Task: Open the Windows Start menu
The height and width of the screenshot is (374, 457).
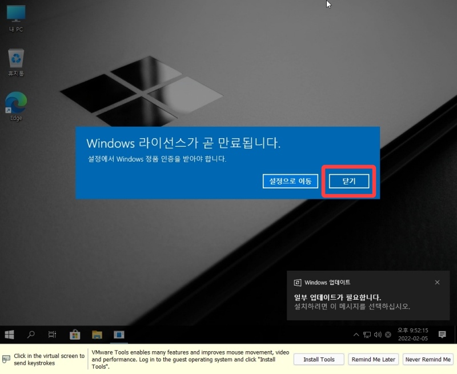Action: pyautogui.click(x=9, y=335)
